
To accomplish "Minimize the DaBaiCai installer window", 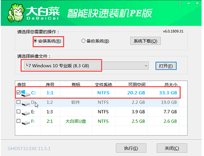I will click(x=189, y=3).
